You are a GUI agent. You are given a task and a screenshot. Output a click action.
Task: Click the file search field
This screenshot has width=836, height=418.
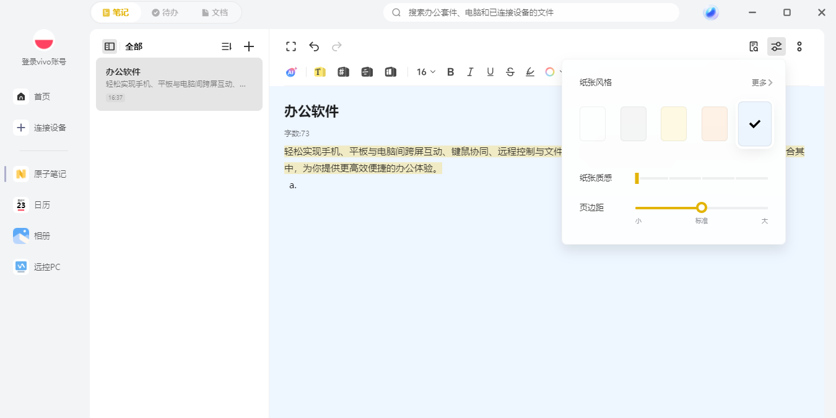(x=531, y=12)
